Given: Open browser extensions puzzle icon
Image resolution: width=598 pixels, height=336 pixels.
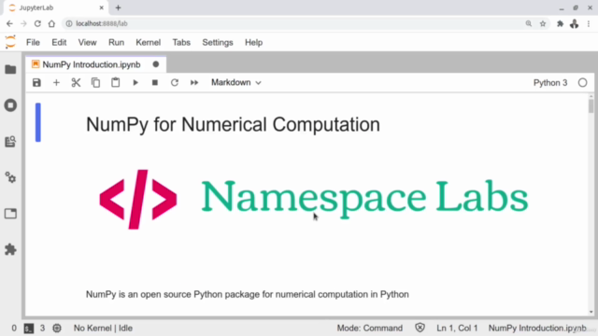Looking at the screenshot, I should pyautogui.click(x=561, y=23).
